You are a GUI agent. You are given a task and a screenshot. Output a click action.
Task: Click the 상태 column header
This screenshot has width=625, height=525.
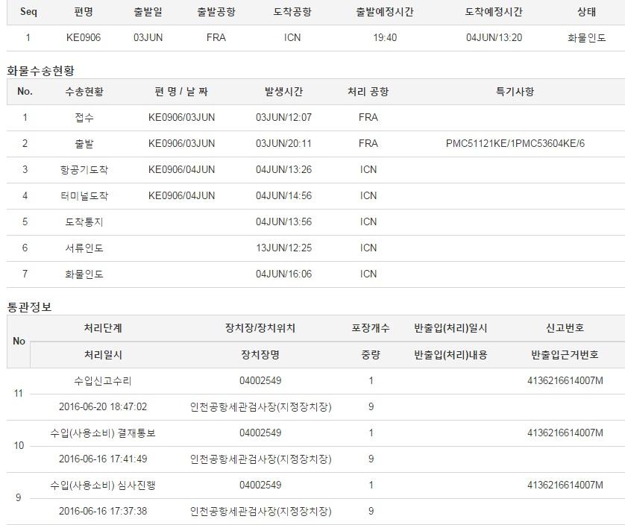586,12
